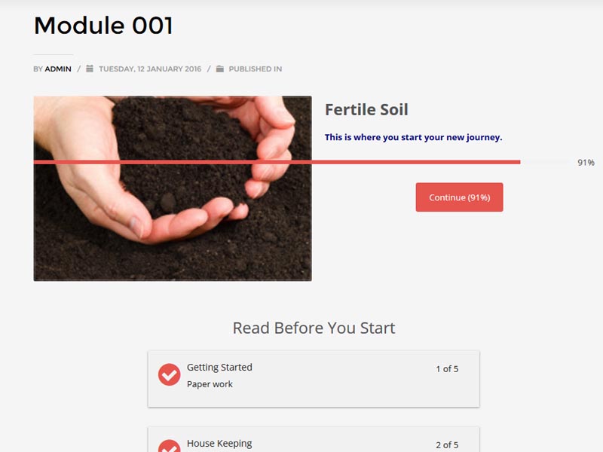Click the Read Before You Start heading
Screen dimensions: 603x452
point(314,328)
